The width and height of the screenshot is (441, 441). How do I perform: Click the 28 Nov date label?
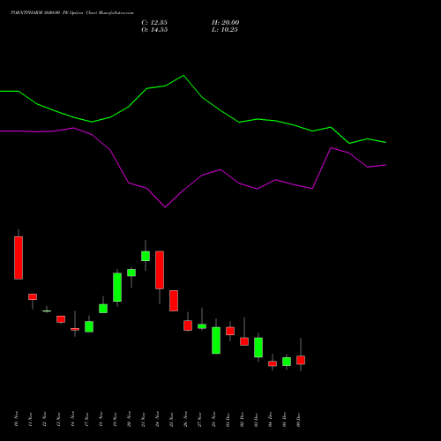pos(213,419)
